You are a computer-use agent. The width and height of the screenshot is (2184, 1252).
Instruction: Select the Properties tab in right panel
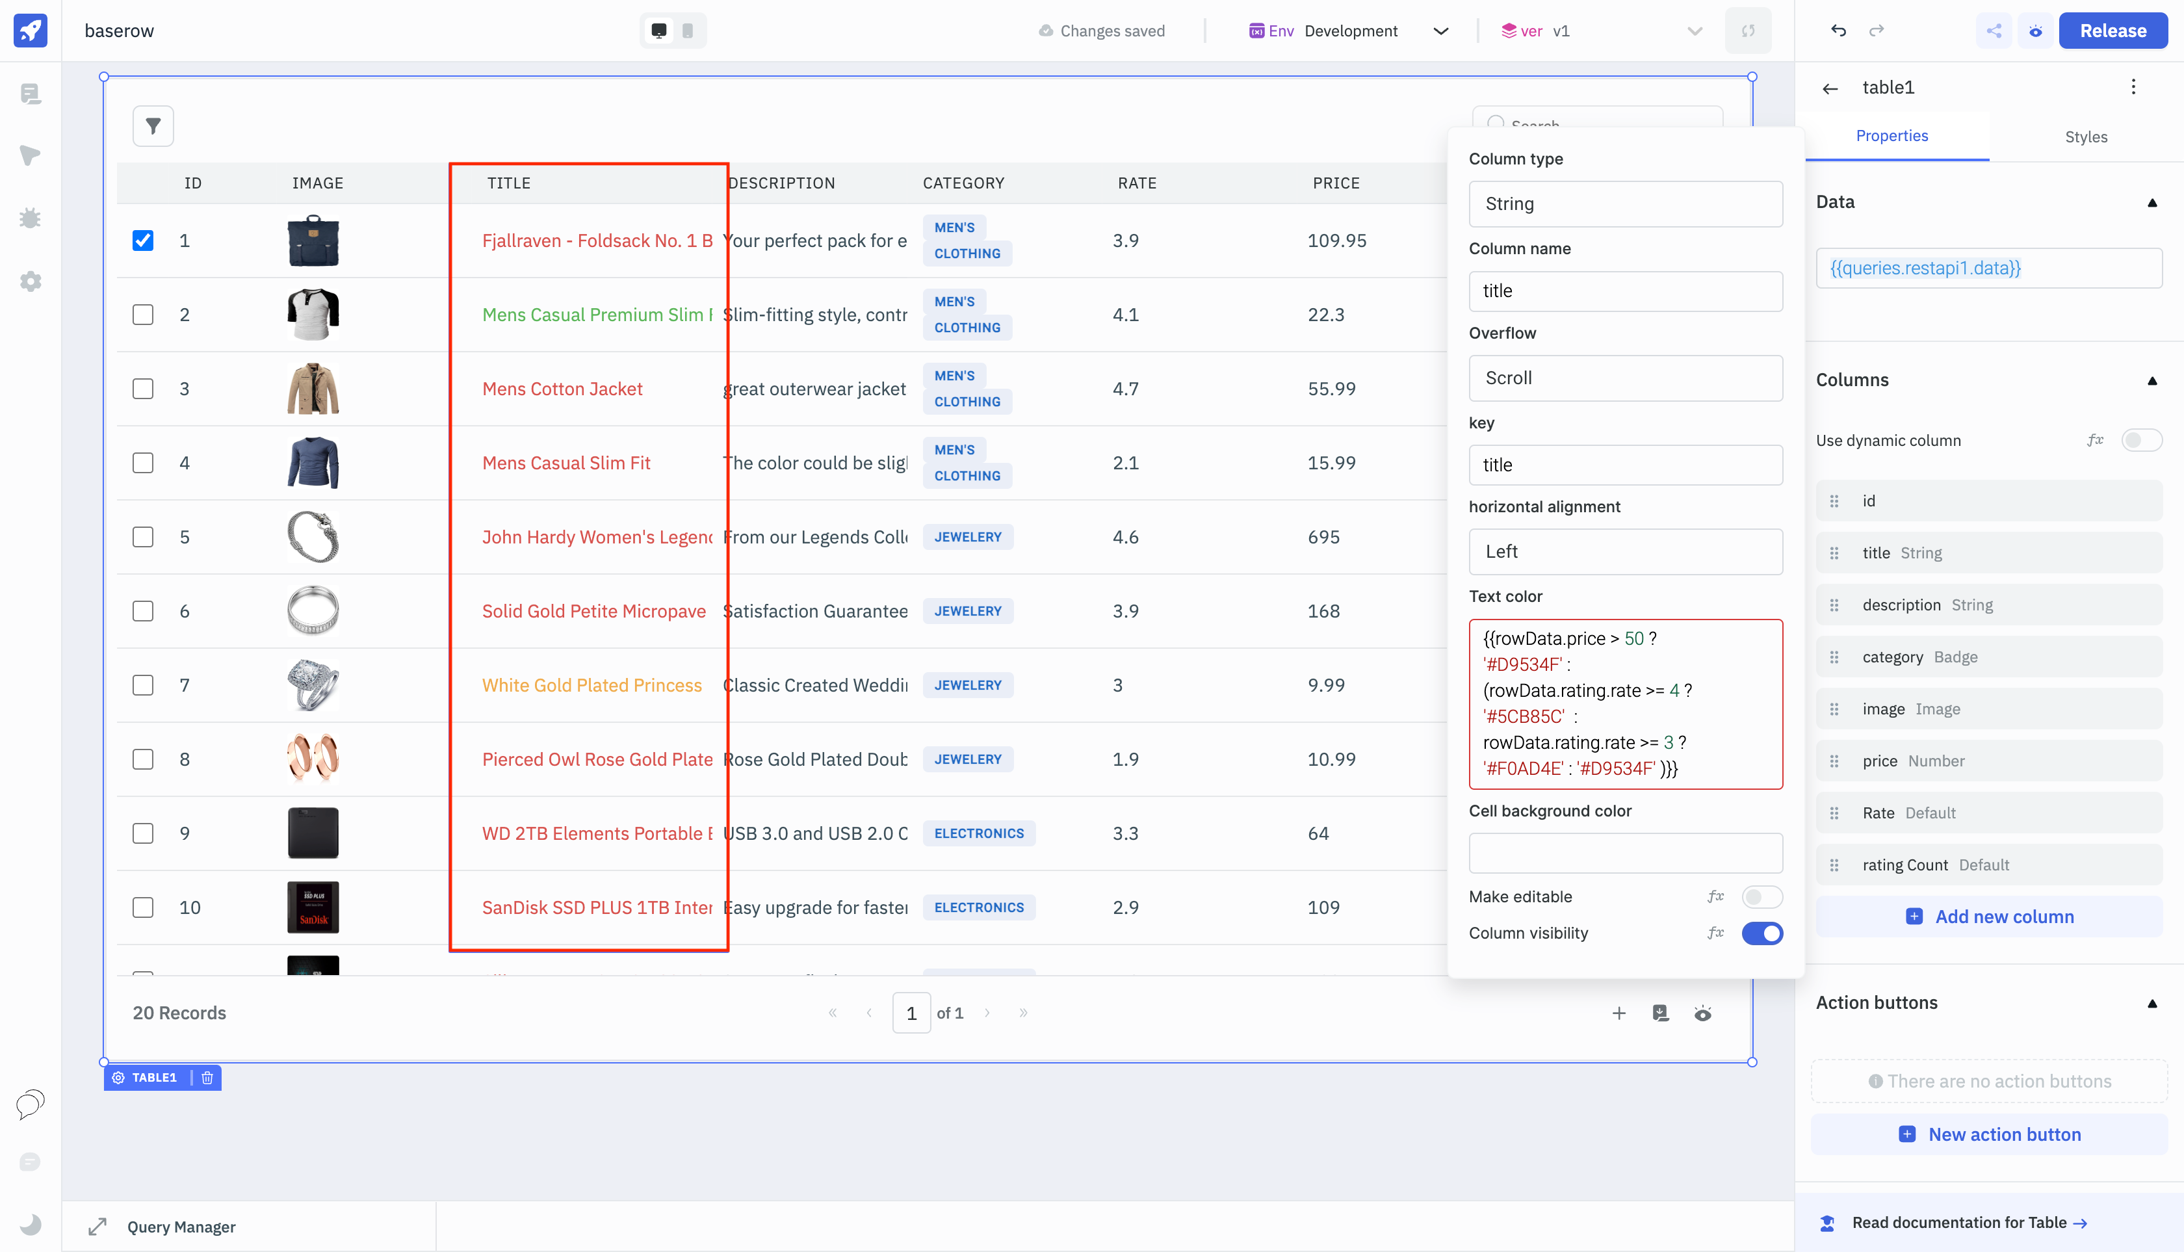point(1891,137)
